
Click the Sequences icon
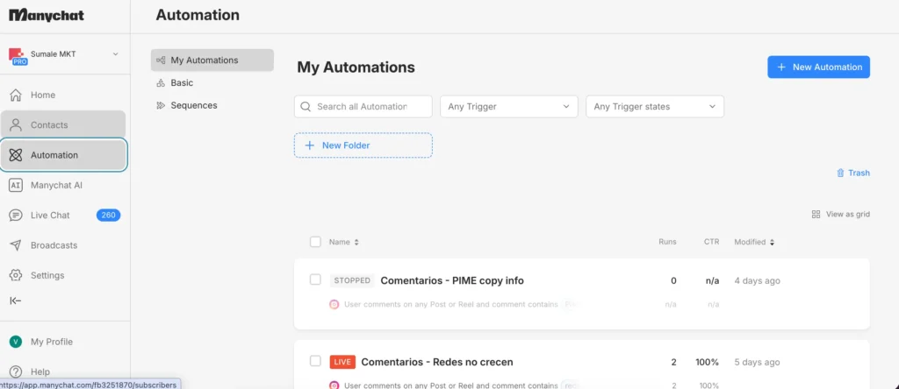(162, 105)
